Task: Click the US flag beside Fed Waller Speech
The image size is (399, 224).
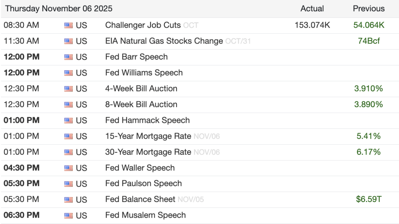Action: click(68, 168)
